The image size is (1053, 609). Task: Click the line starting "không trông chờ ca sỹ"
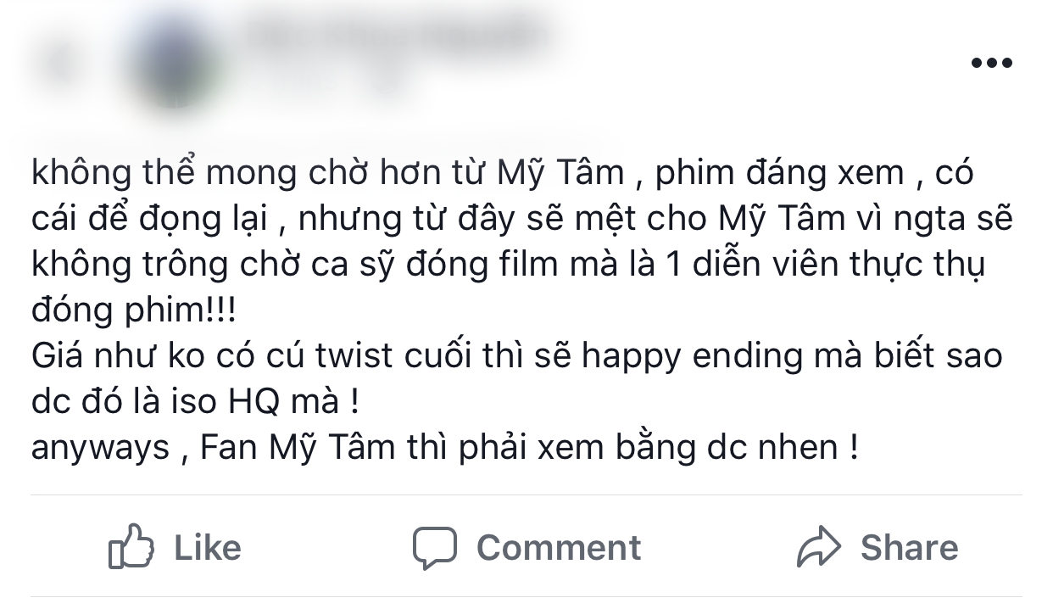pyautogui.click(x=509, y=265)
